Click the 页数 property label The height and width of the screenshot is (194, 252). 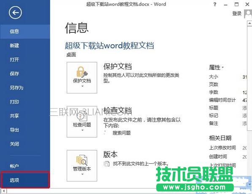click(x=214, y=85)
